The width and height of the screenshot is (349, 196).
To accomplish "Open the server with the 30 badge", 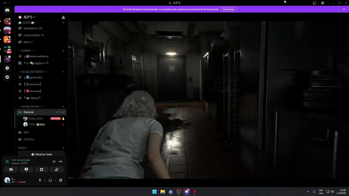I will 7,39.
